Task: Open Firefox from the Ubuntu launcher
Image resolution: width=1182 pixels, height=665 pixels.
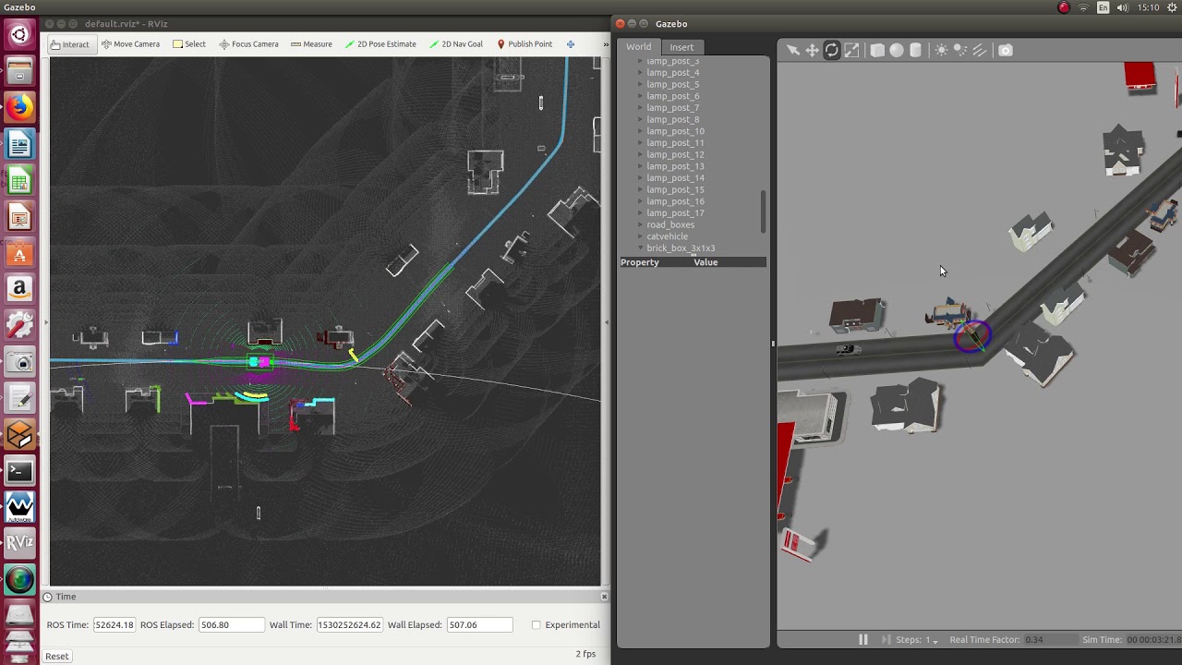Action: pyautogui.click(x=19, y=108)
